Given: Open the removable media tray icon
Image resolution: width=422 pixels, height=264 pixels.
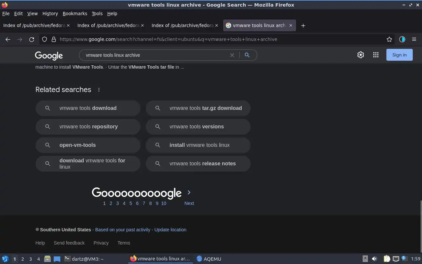Looking at the screenshot, I should coord(365,259).
